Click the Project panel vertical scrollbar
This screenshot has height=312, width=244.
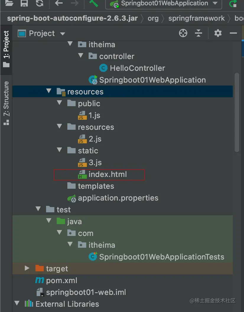click(237, 112)
